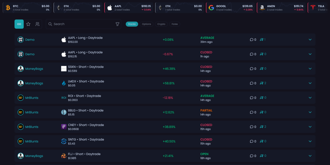Image resolution: width=330 pixels, height=165 pixels.
Task: Show the followed users feed icon
Action: pos(37,24)
